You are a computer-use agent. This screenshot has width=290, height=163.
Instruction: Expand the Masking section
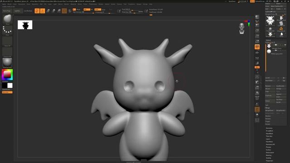tap(269, 155)
